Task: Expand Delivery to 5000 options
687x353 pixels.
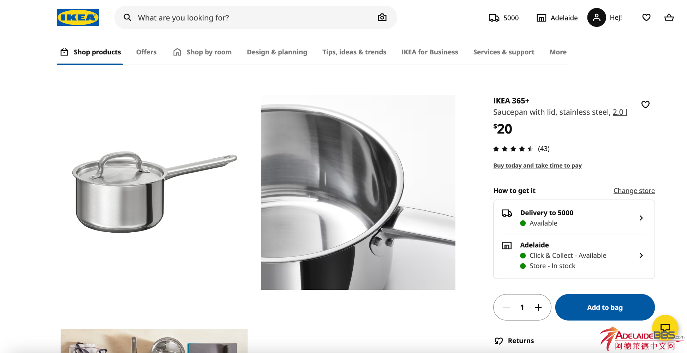Action: [641, 218]
